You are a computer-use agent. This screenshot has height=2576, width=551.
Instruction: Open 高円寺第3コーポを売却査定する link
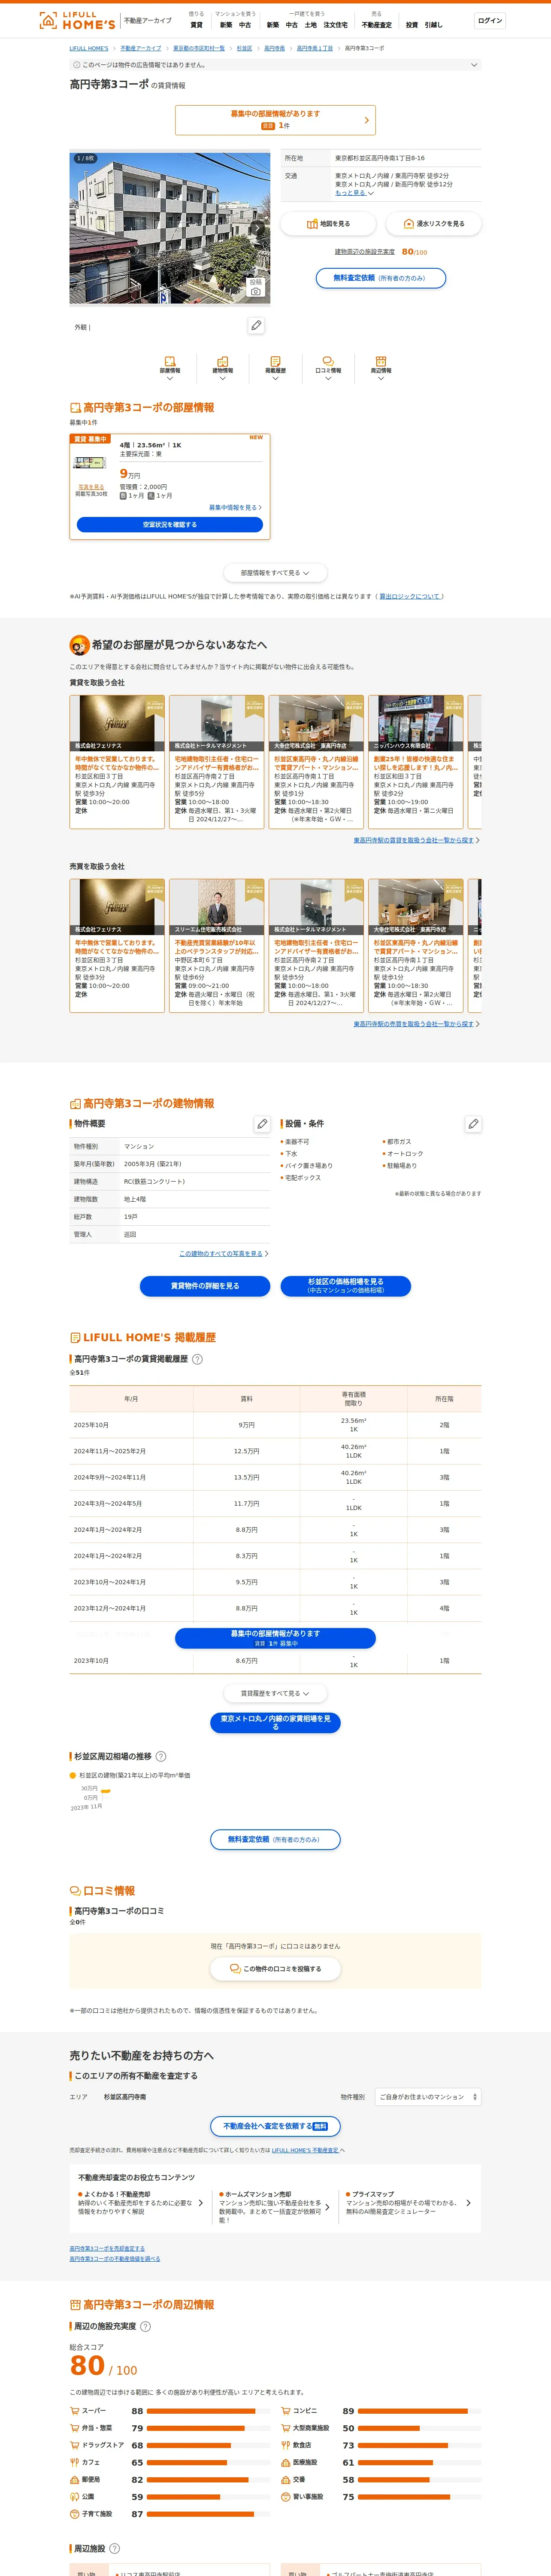coord(107,2249)
